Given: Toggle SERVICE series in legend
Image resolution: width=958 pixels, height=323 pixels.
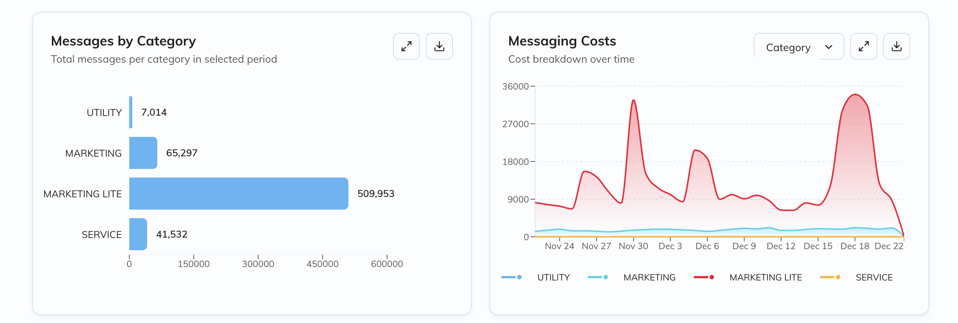Looking at the screenshot, I should pyautogui.click(x=874, y=277).
